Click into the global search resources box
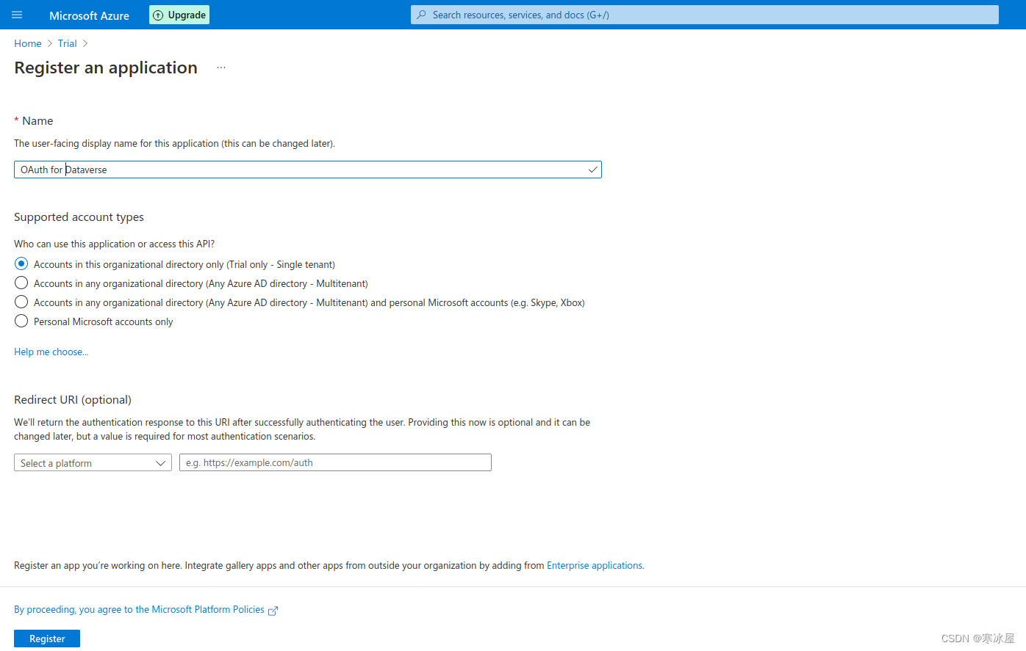Viewport: 1026px width, 651px height. [705, 15]
